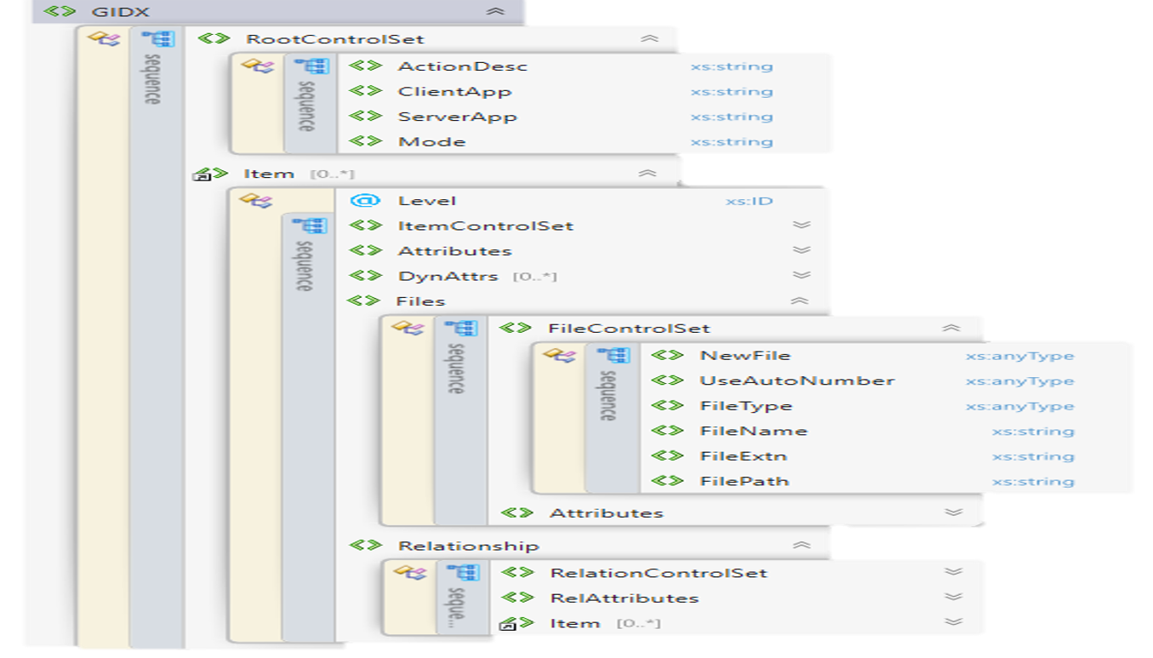Click the element icon next to RelationControlSet

517,573
